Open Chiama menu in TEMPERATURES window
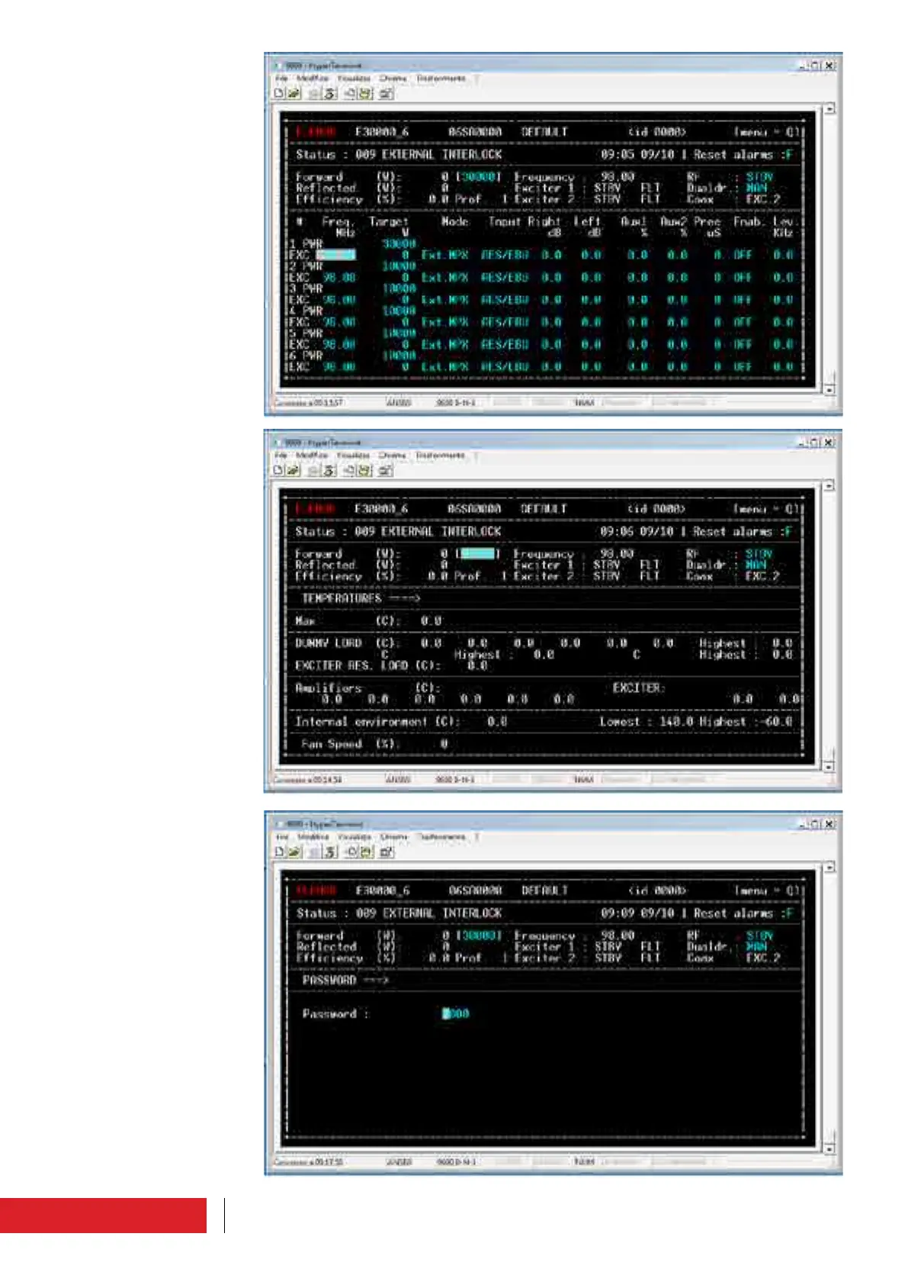Image resolution: width=908 pixels, height=1285 pixels. 393,456
